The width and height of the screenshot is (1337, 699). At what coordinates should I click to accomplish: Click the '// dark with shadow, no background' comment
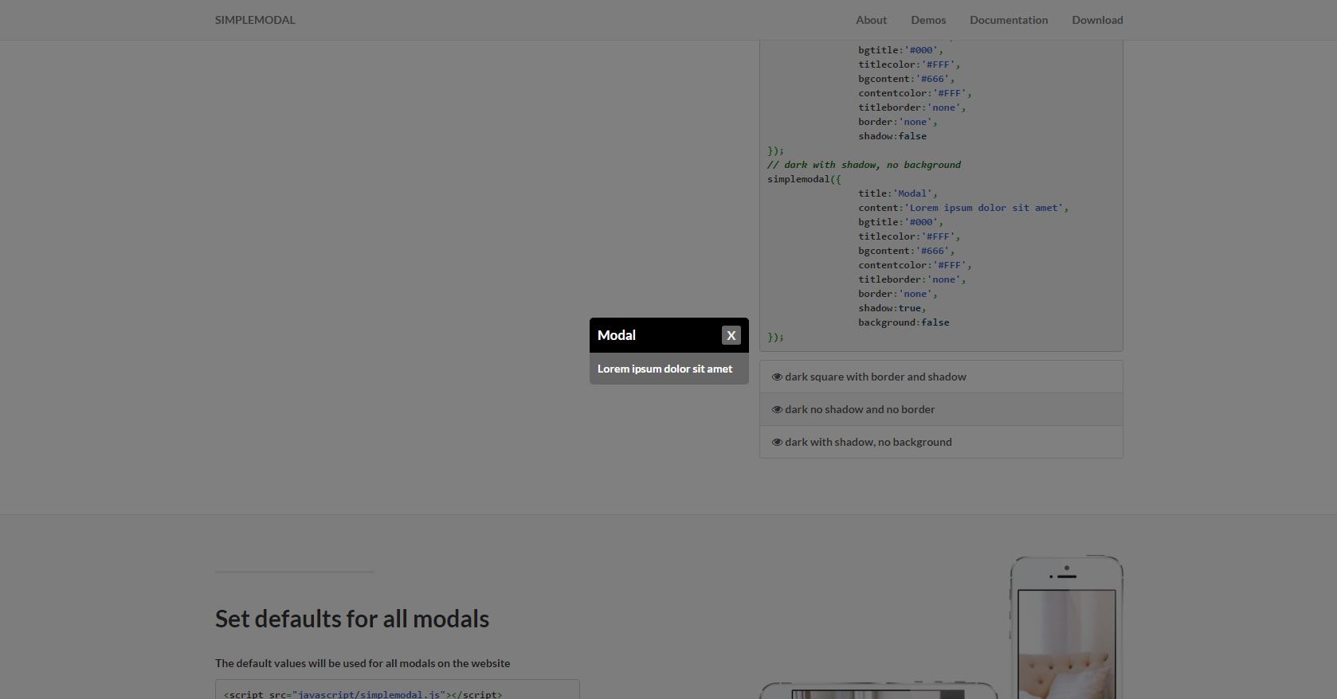point(864,165)
